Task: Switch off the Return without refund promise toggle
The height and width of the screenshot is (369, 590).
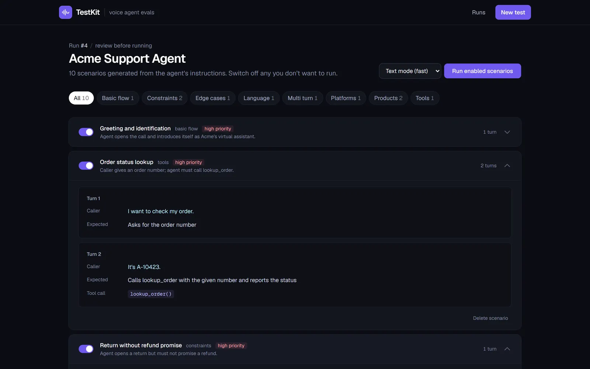Action: [86, 349]
